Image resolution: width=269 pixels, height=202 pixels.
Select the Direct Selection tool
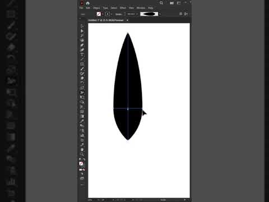point(82,31)
